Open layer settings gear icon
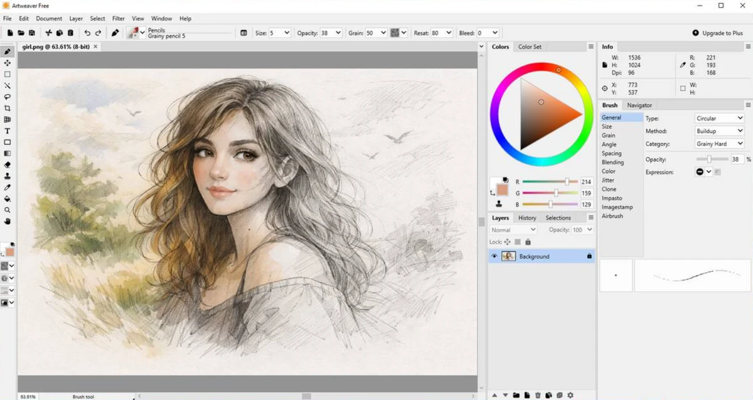The height and width of the screenshot is (400, 753). 570,395
